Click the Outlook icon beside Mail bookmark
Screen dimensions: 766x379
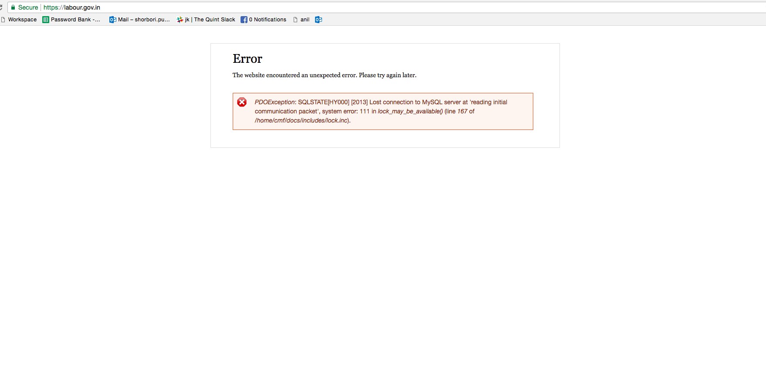click(x=112, y=20)
